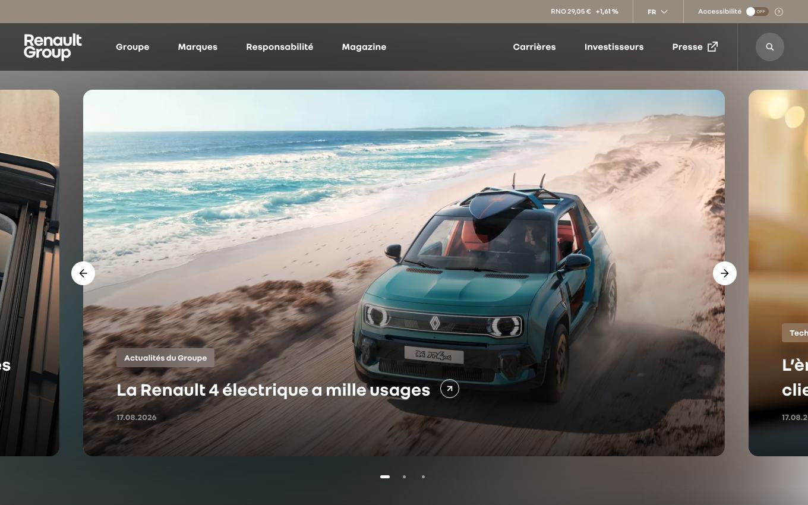Open La Renault 4 électrique article title
Screen dimensions: 808x505
pyautogui.click(x=273, y=390)
